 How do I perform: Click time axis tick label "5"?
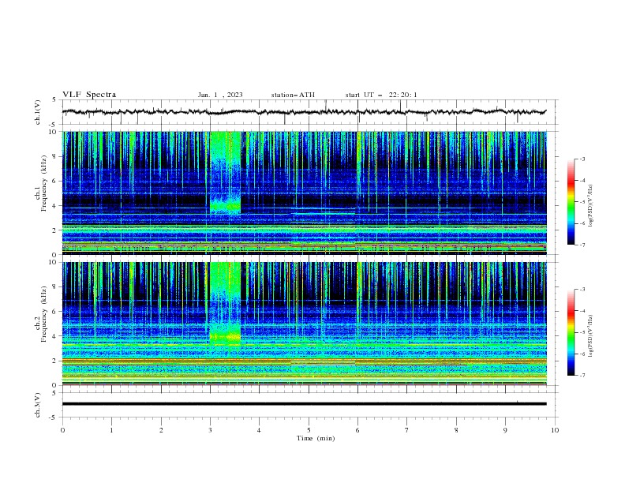coord(309,430)
